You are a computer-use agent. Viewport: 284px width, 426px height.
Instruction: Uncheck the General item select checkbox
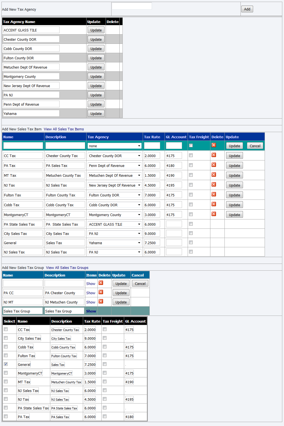(x=6, y=364)
